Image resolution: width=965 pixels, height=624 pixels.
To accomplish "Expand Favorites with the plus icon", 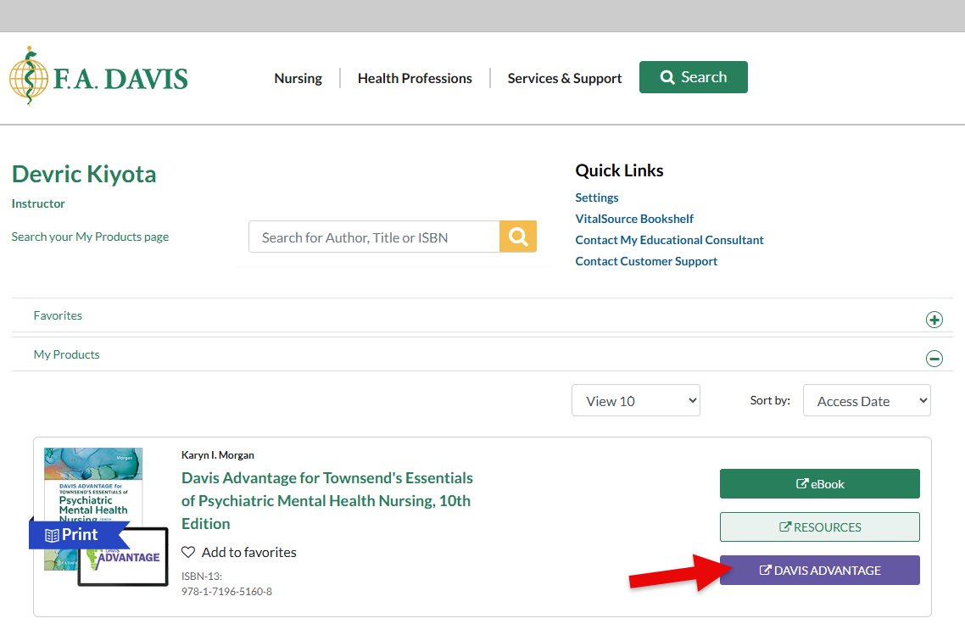I will (x=934, y=320).
